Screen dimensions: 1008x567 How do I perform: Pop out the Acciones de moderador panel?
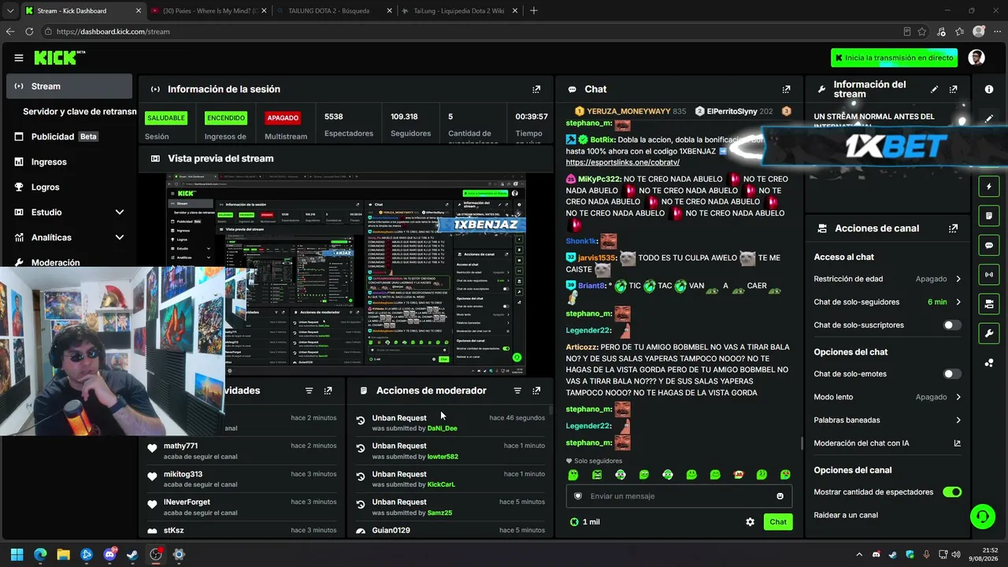(536, 391)
